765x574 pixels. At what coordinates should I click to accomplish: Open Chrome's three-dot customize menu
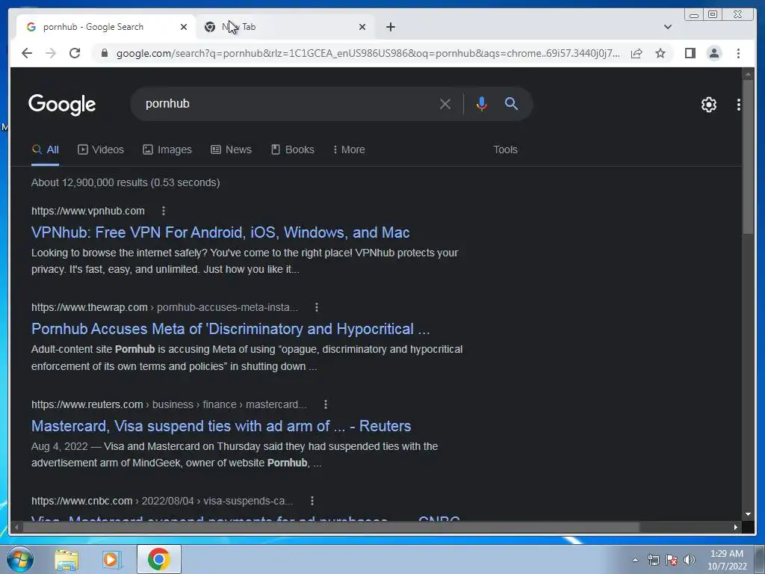tap(738, 53)
